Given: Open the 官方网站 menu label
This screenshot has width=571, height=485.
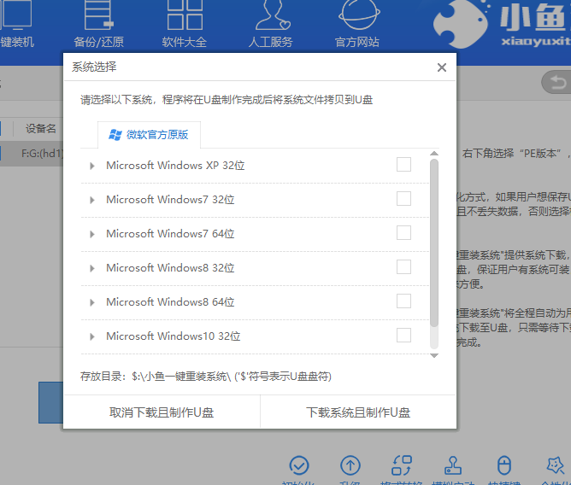Looking at the screenshot, I should (357, 42).
